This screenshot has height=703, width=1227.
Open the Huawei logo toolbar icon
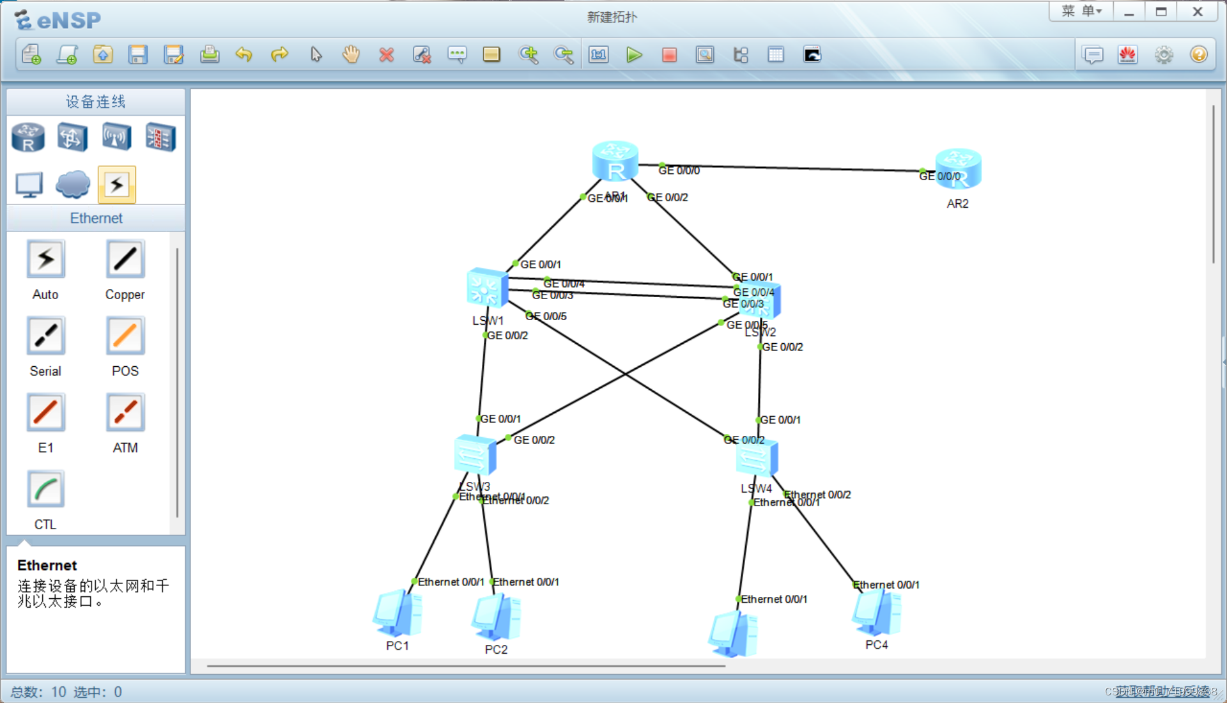pyautogui.click(x=1128, y=55)
